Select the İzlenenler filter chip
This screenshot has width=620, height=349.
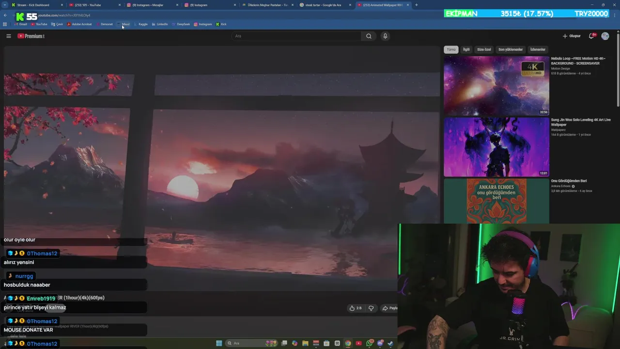tap(538, 49)
